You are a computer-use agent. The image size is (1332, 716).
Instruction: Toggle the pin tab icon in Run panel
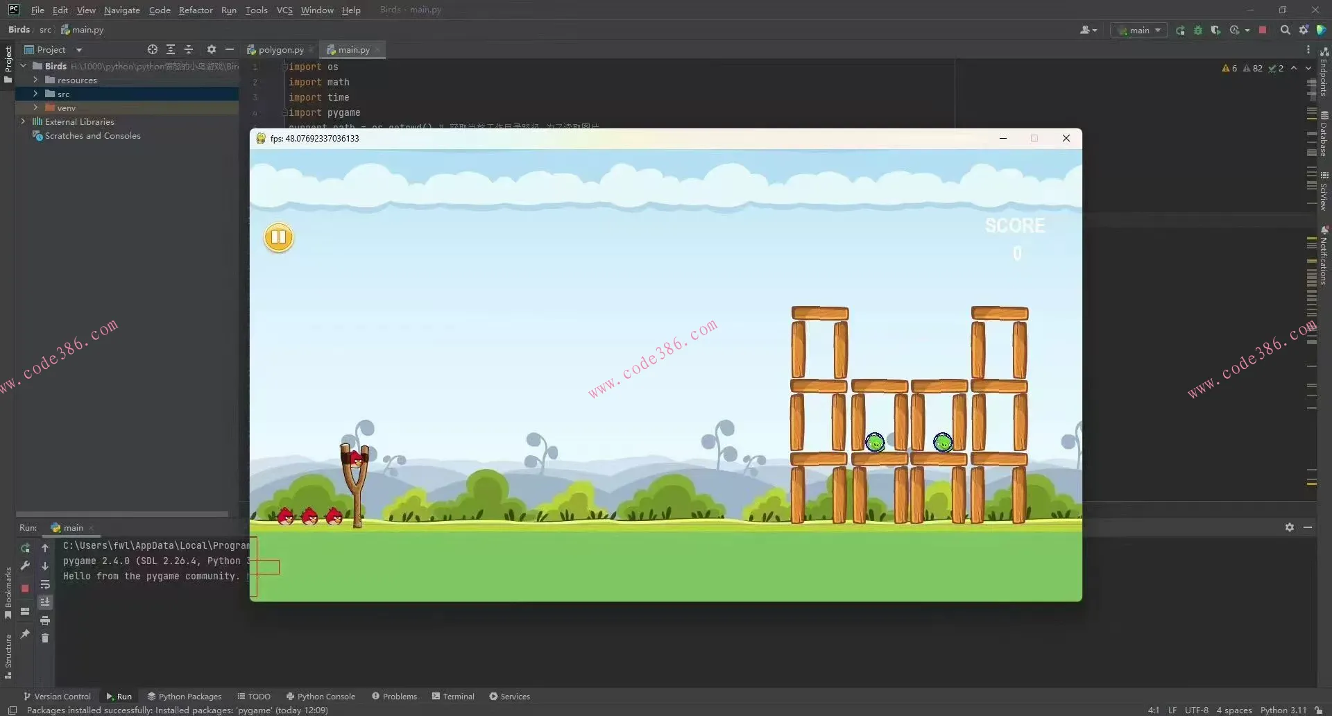point(25,634)
